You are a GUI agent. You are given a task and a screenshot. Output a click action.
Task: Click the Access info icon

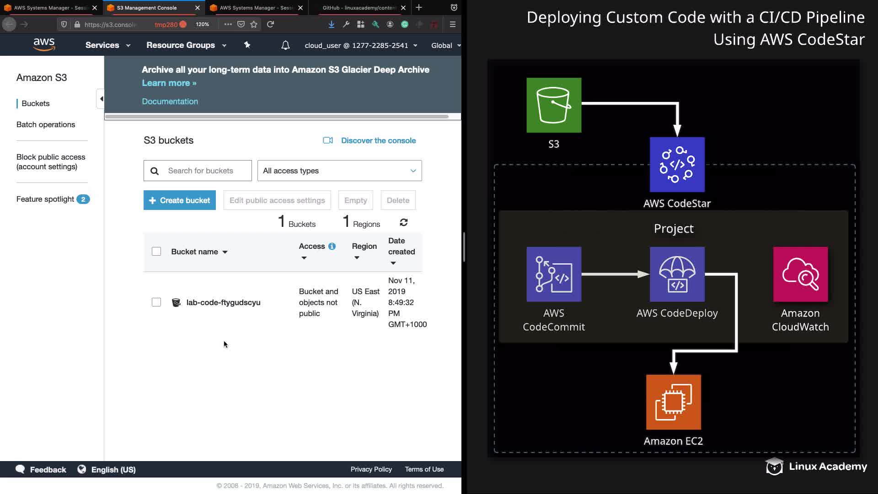pos(332,246)
